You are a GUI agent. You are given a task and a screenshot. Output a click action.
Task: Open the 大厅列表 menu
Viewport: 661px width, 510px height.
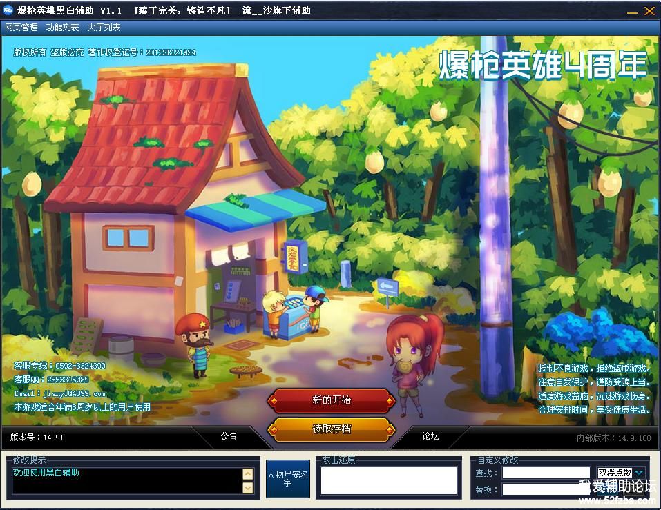pyautogui.click(x=104, y=28)
